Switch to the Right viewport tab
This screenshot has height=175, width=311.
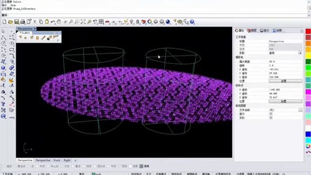(x=67, y=160)
